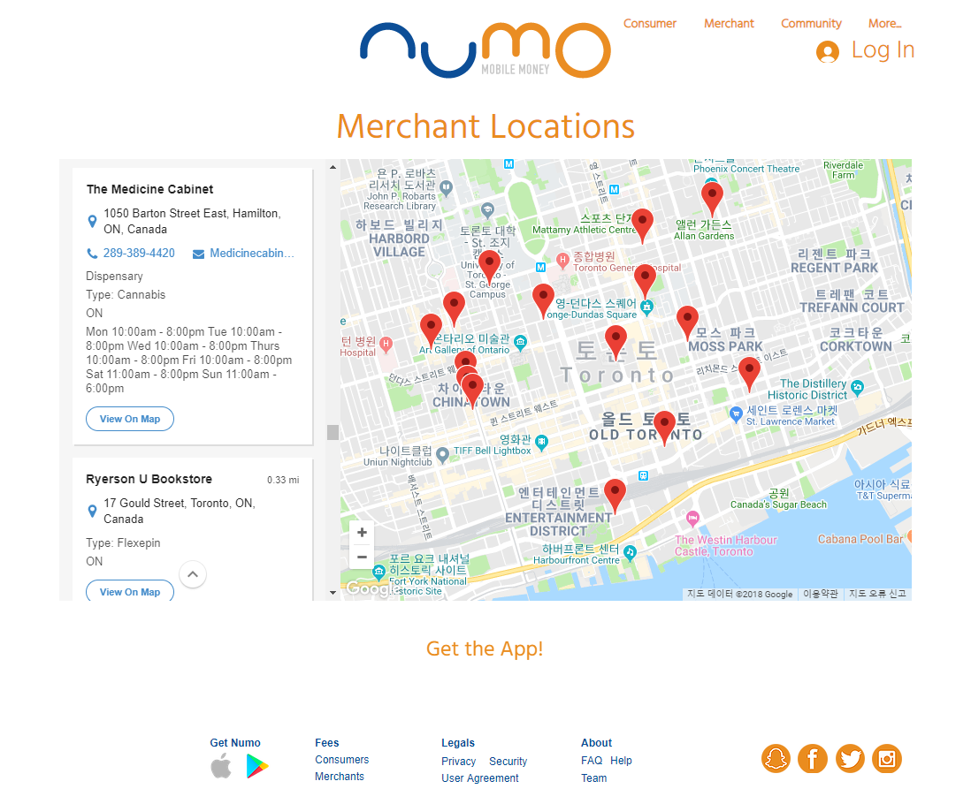Click the Distillery Historic District camera marker
971x804 pixels.
857,388
